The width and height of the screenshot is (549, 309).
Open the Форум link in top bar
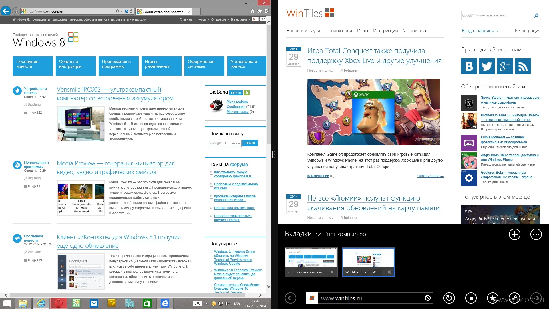201,19
